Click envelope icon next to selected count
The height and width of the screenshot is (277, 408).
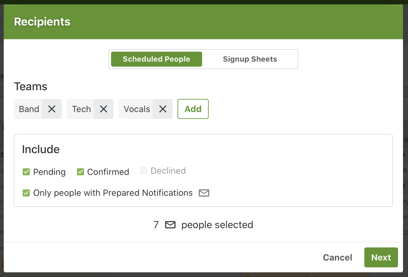coord(170,225)
